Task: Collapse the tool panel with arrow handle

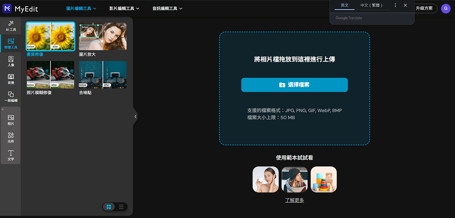Action: [x=135, y=116]
